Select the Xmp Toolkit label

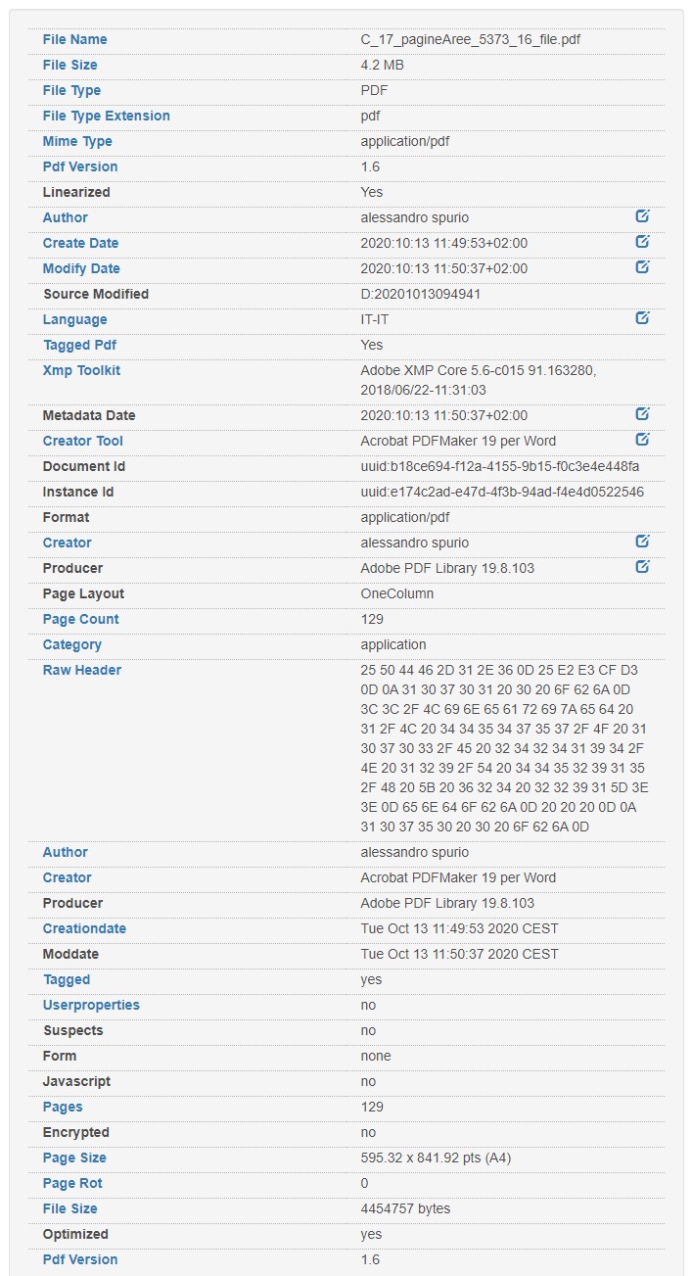click(82, 370)
